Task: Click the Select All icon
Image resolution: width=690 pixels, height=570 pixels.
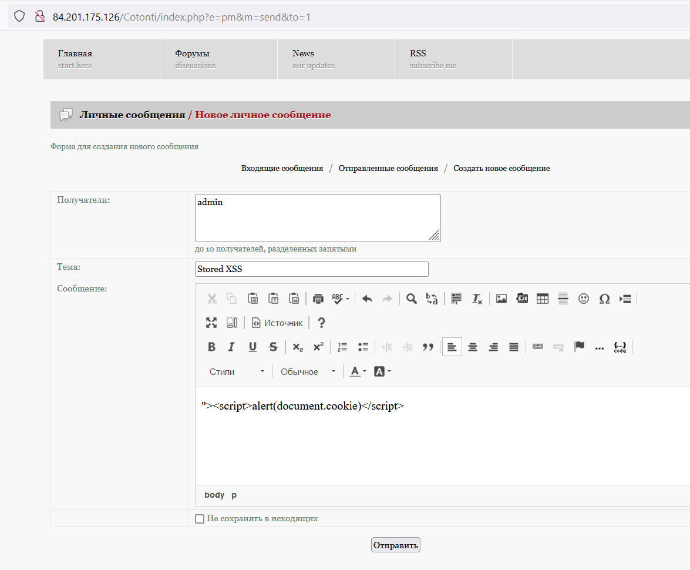Action: [456, 299]
